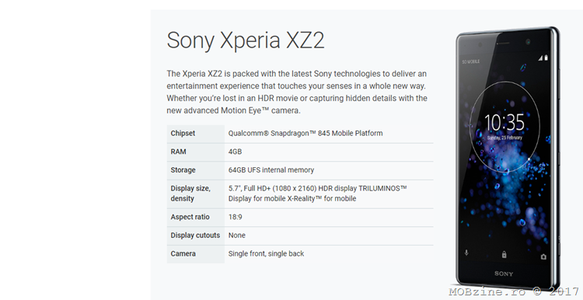Viewport: 583px width, 300px height.
Task: Click the Aspect ratio row label
Action: (190, 217)
